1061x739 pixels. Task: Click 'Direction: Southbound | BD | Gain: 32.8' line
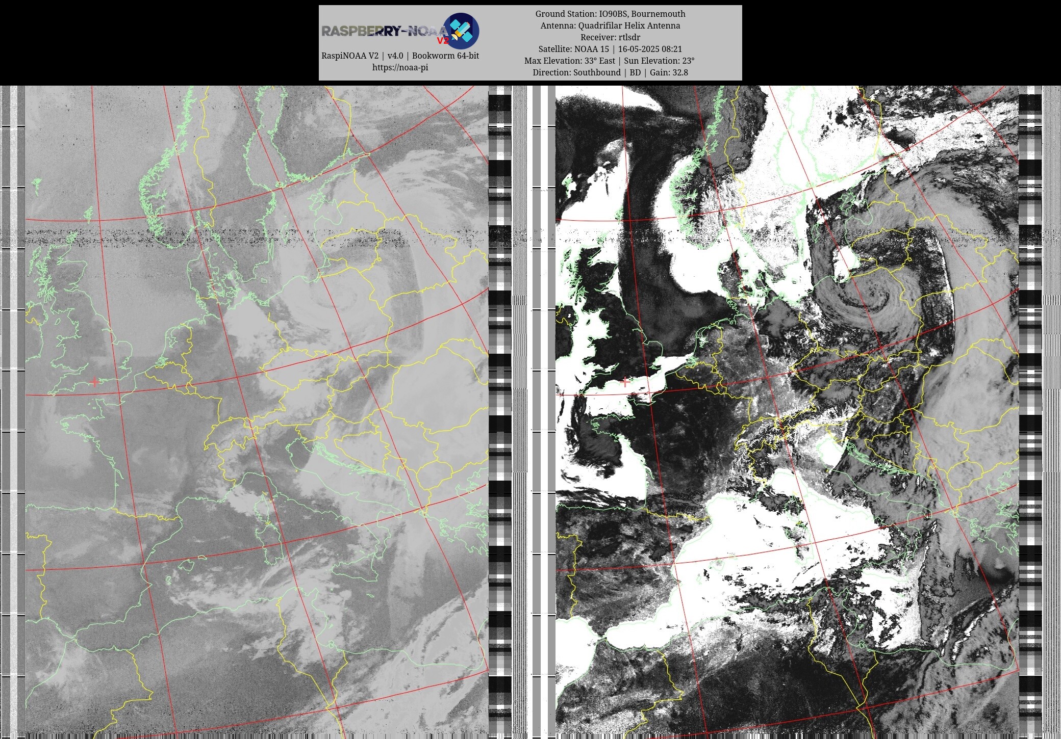[x=610, y=72]
